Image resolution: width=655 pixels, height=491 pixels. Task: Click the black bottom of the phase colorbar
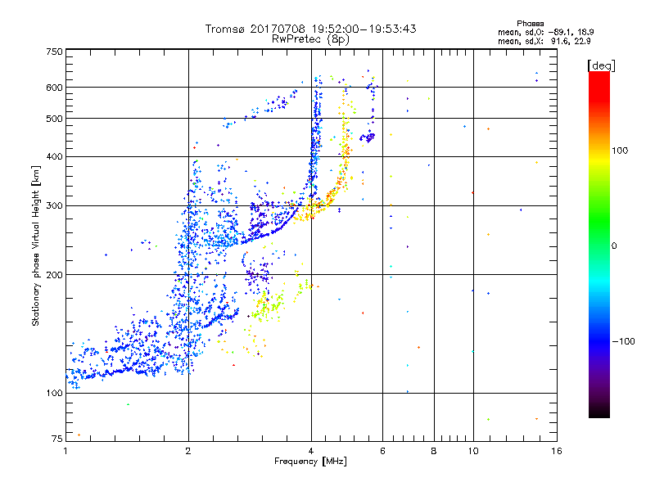coord(599,413)
